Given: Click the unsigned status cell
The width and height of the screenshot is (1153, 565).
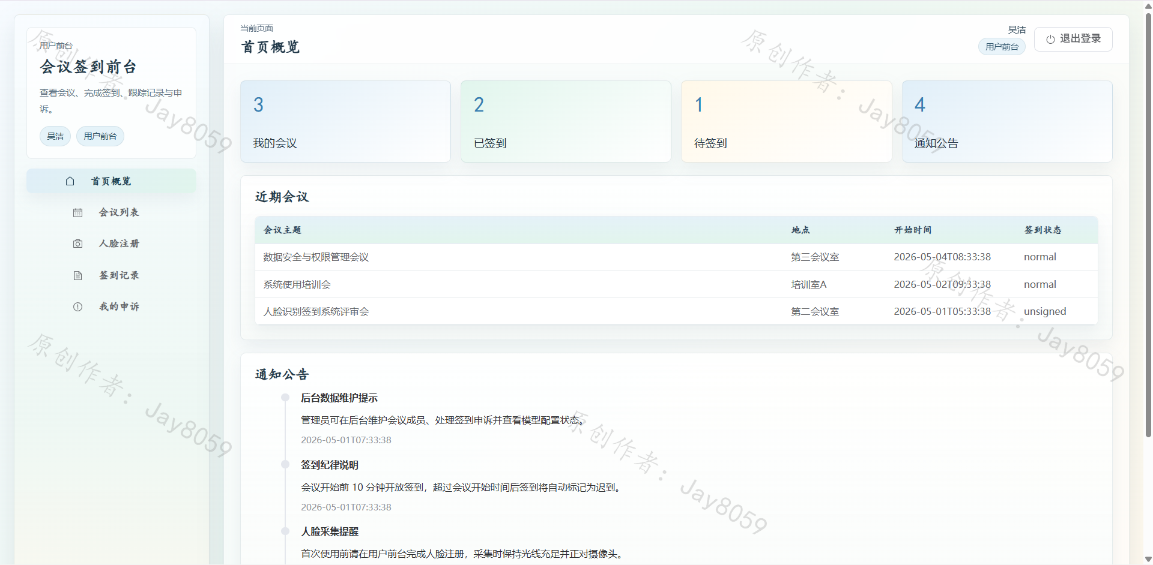Looking at the screenshot, I should pos(1045,311).
